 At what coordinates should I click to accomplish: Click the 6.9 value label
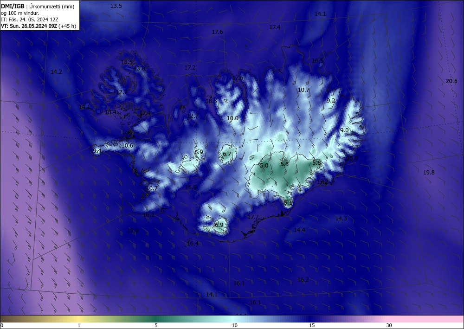219,225
